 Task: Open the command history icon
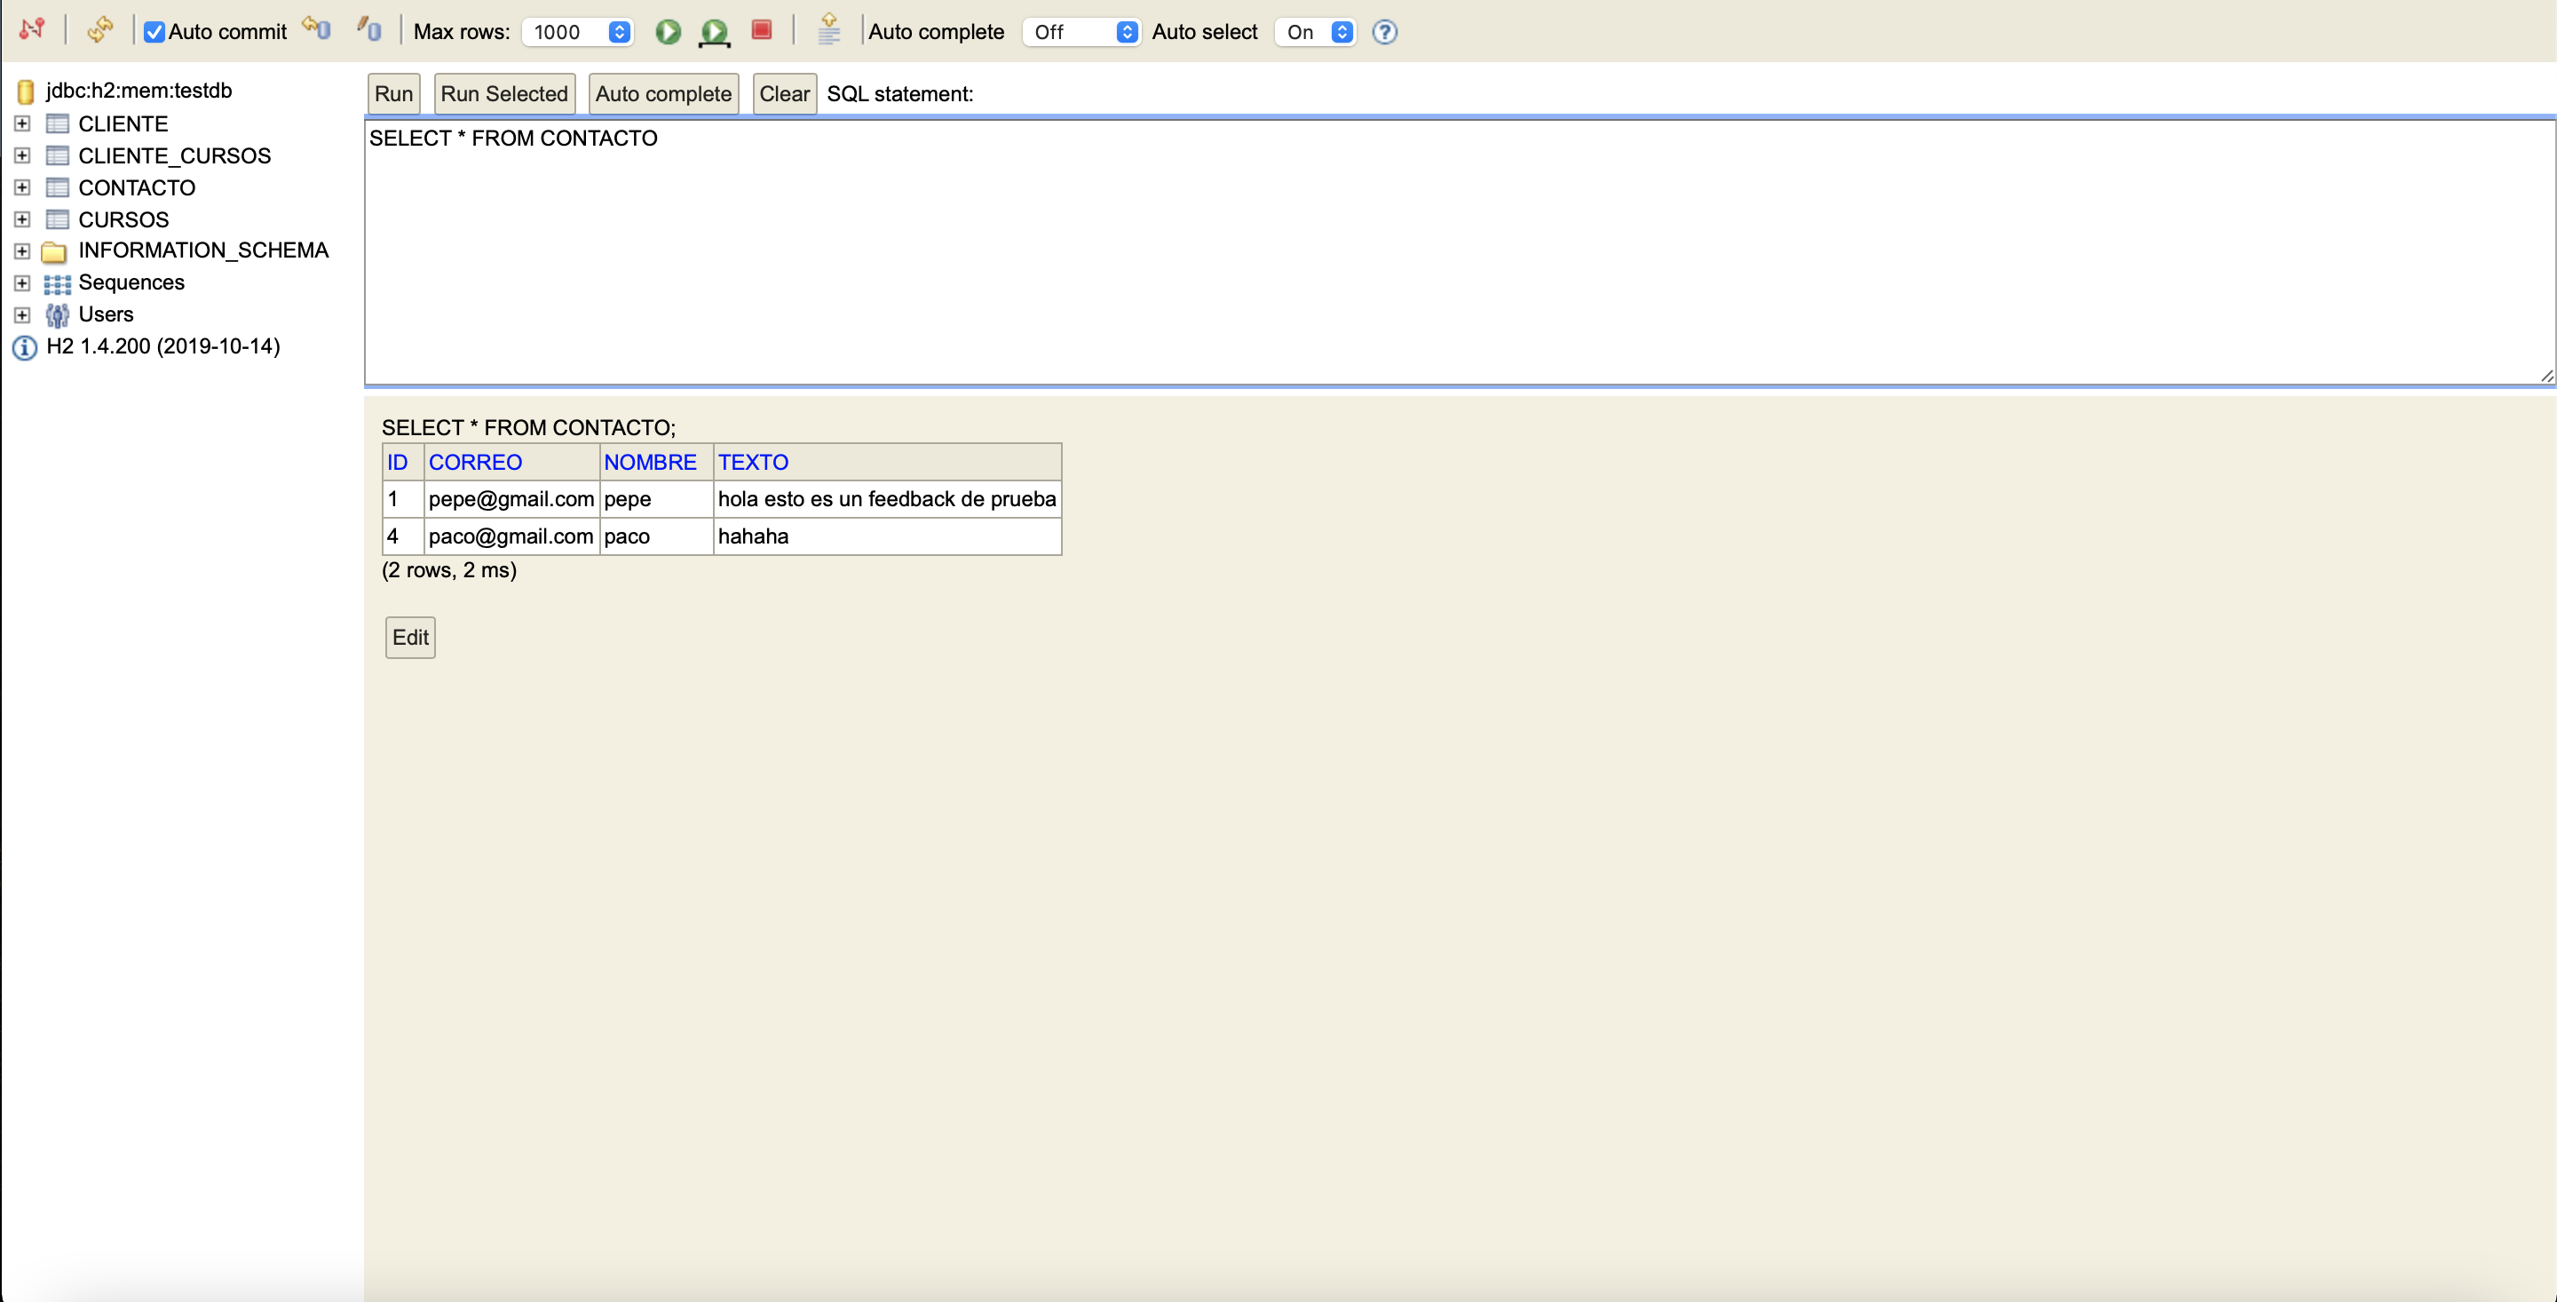click(x=829, y=31)
